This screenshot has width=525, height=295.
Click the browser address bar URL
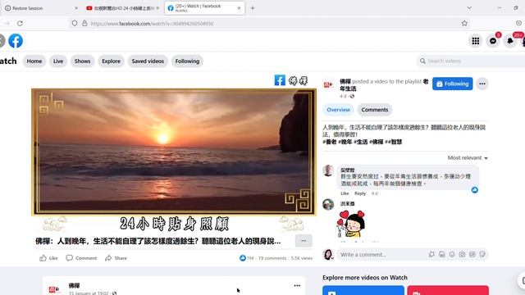pyautogui.click(x=152, y=24)
